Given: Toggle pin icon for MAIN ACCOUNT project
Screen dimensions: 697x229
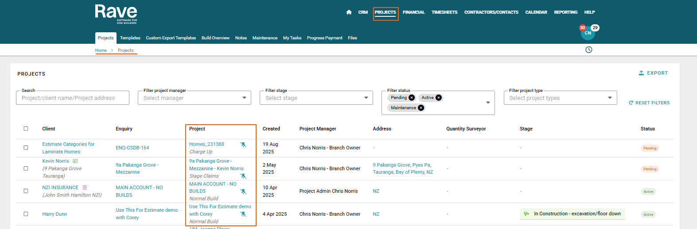Looking at the screenshot, I should tap(243, 191).
